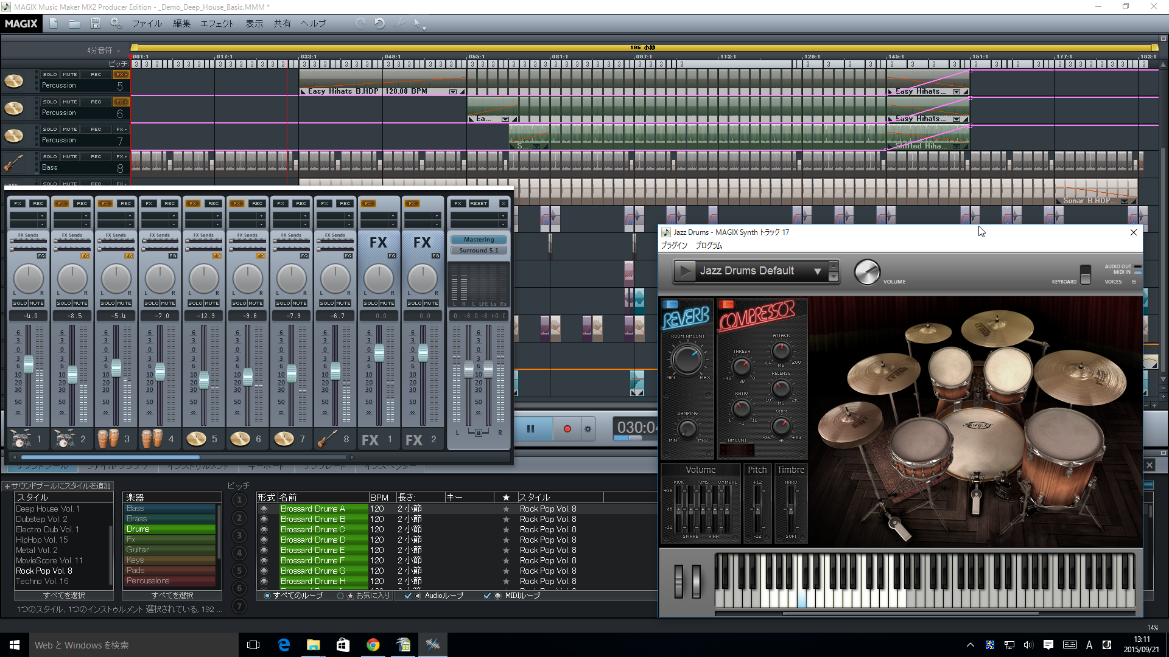Click the new project toolbar icon
Image resolution: width=1169 pixels, height=657 pixels.
pyautogui.click(x=54, y=23)
